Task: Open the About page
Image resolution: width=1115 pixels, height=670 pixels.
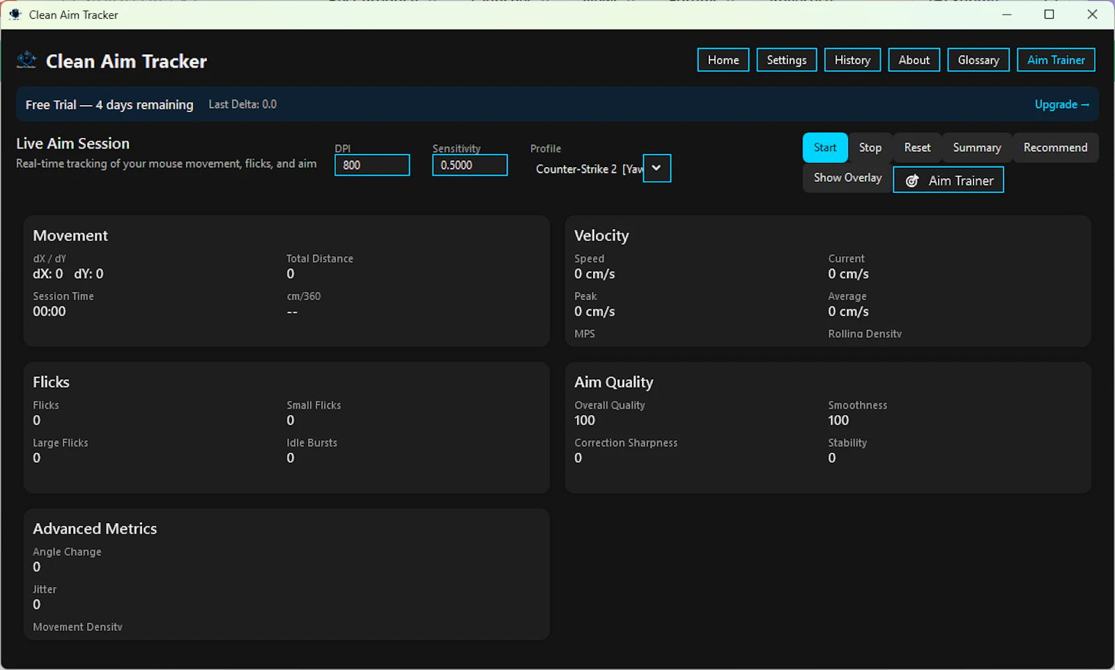Action: click(914, 60)
